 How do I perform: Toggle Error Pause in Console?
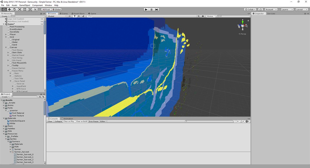pos(94,121)
